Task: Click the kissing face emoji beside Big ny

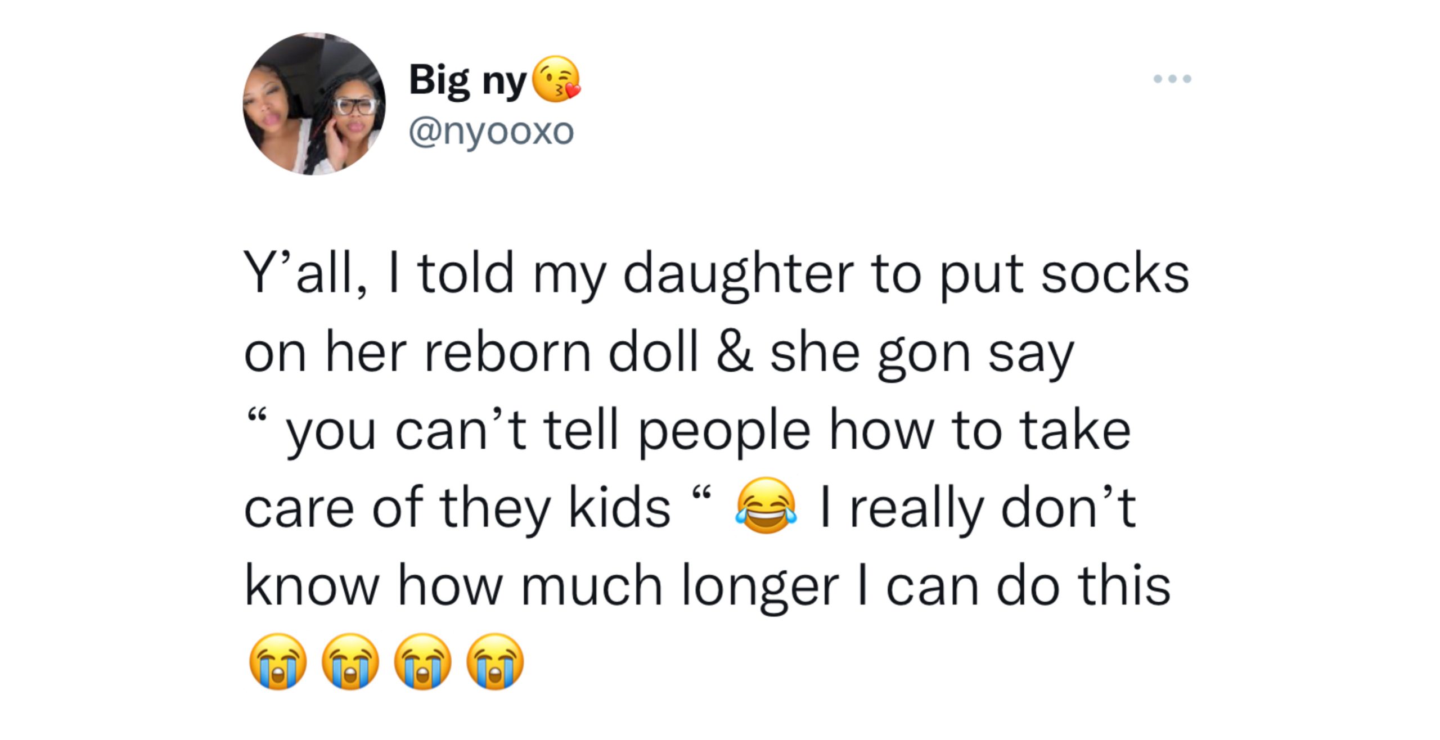Action: click(x=556, y=79)
